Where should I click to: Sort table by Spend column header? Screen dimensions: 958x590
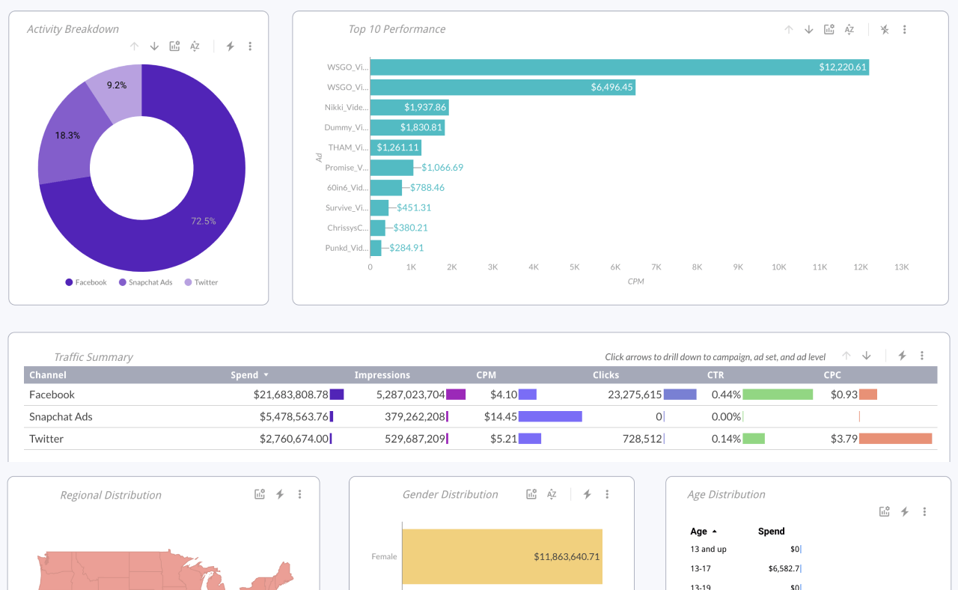pos(245,375)
